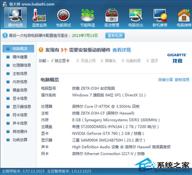192x175 pixels.
Task: Open the 硬件检测 hardware detection icon
Action: tap(15, 17)
